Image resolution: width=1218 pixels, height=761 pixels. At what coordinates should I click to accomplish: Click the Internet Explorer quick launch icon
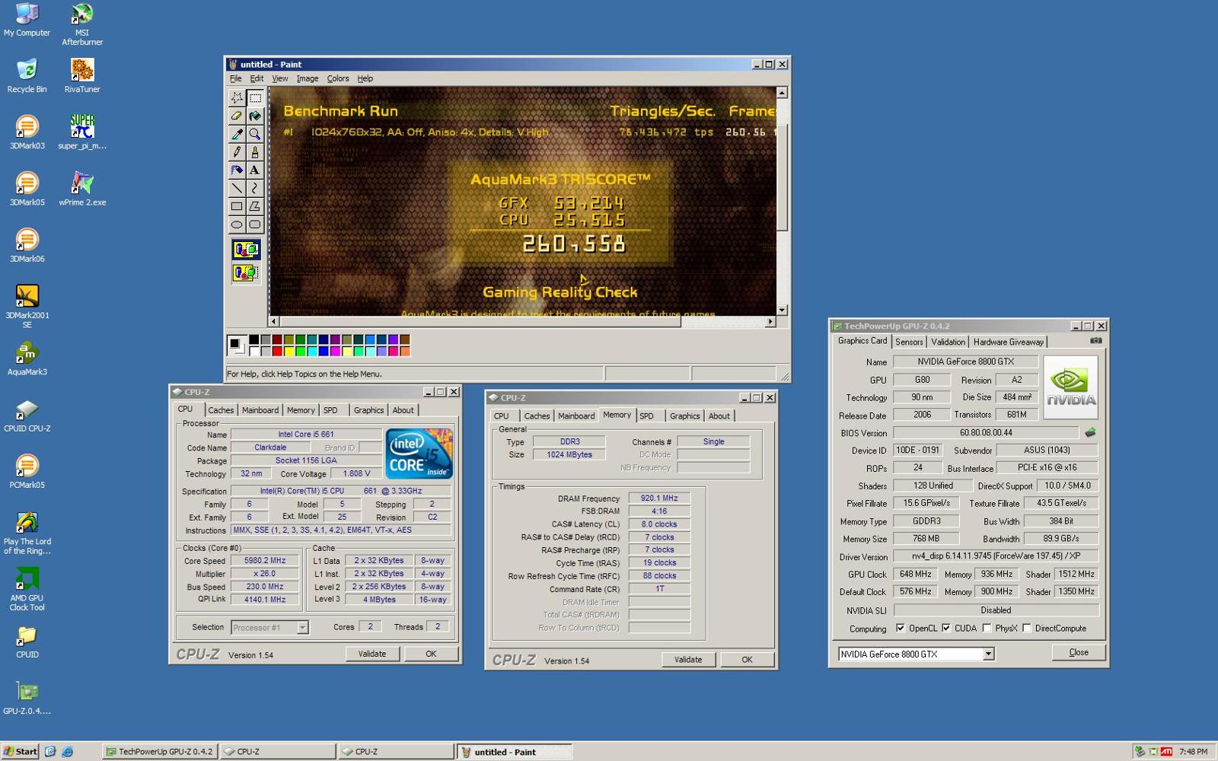tap(67, 751)
